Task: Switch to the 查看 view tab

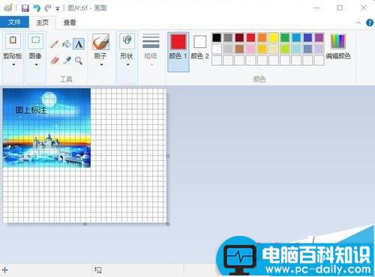Action: click(70, 22)
